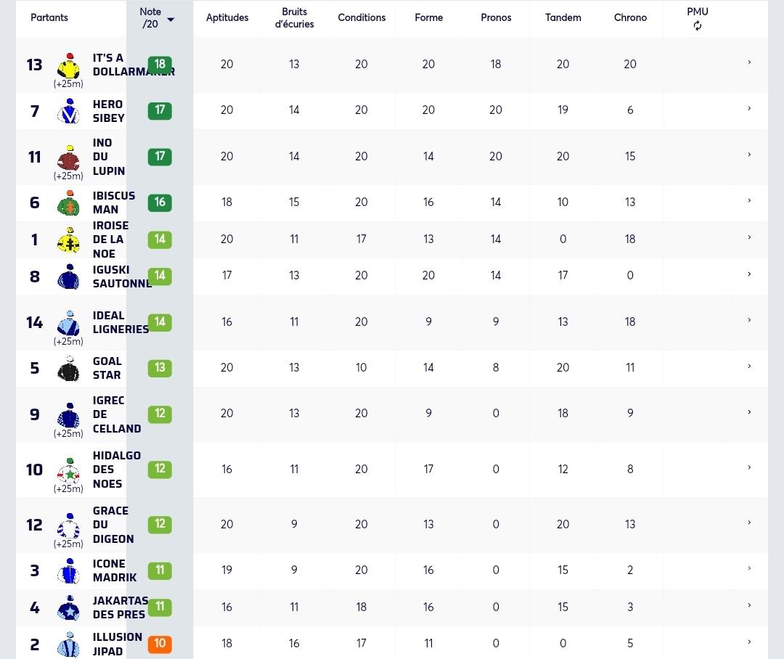Click IBISCUS MAN green silks icon

point(69,202)
